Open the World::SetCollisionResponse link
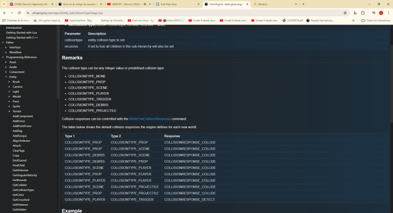This screenshot has height=213, width=393. point(150,119)
